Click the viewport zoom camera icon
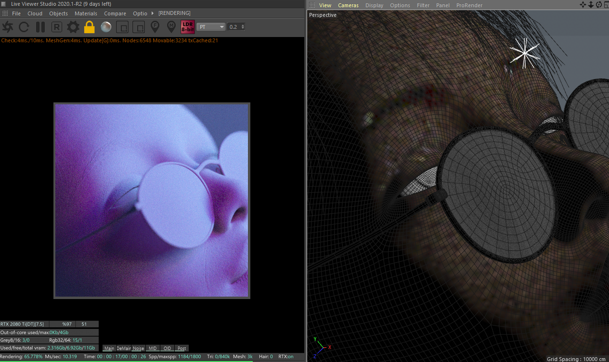This screenshot has width=609, height=362. click(x=591, y=5)
